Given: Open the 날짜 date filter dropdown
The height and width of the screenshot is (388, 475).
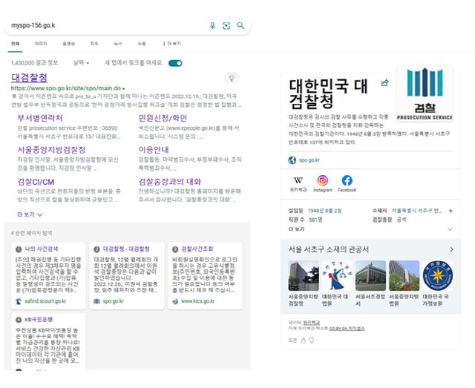Looking at the screenshot, I should pos(81,63).
